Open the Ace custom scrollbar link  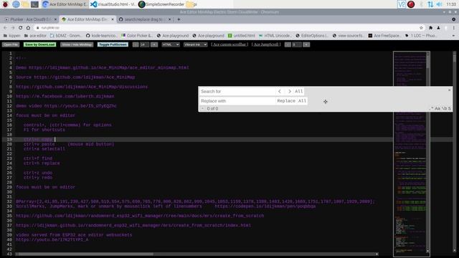click(x=229, y=44)
